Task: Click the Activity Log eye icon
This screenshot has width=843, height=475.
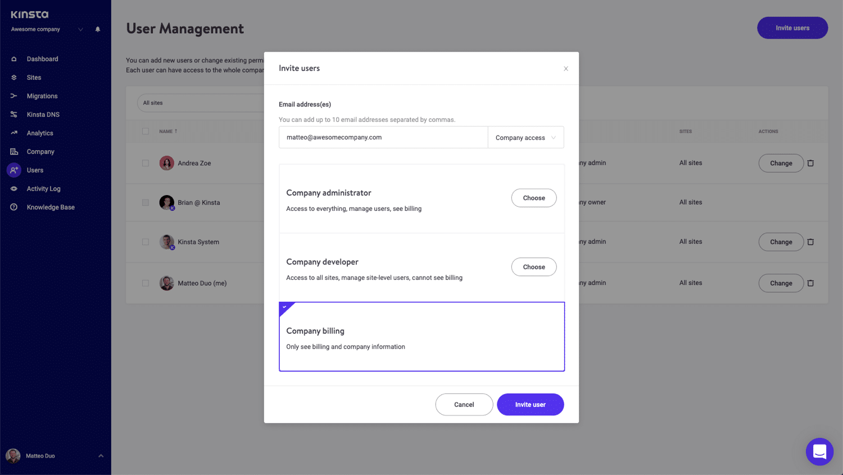Action: [x=14, y=189]
